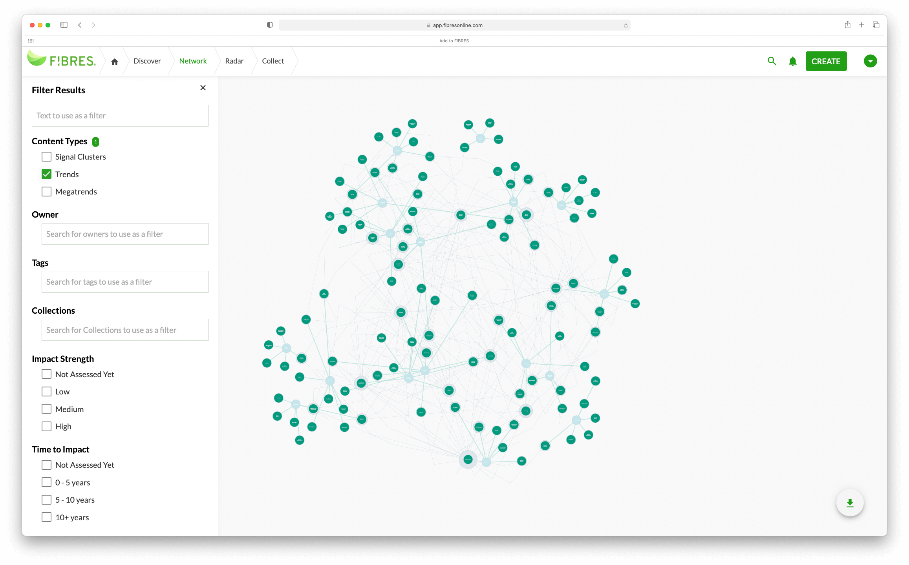Click the close X on Filter Results panel
Screen dimensions: 909x565
[x=203, y=88]
